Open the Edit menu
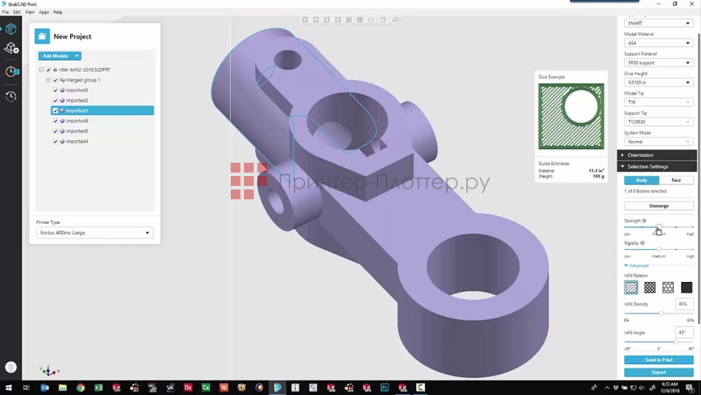Screen dimensions: 701x395 coord(17,12)
